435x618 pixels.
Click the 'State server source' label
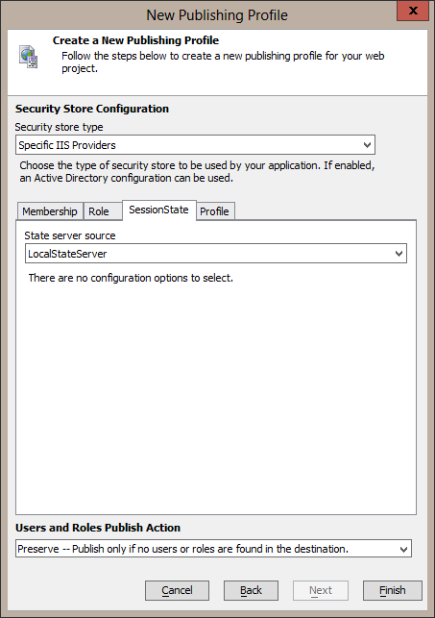pyautogui.click(x=70, y=235)
